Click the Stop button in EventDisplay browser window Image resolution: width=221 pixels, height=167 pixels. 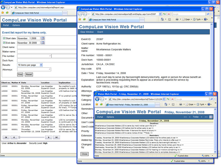coord(169,14)
